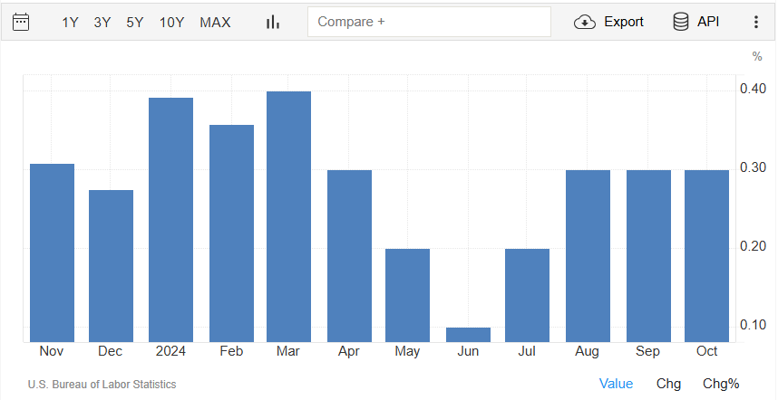The height and width of the screenshot is (400, 778).
Task: Click the Jul bar in chart
Action: [528, 296]
